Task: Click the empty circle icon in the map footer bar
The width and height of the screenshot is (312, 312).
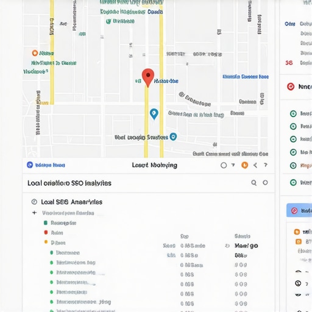Action: tap(224, 165)
